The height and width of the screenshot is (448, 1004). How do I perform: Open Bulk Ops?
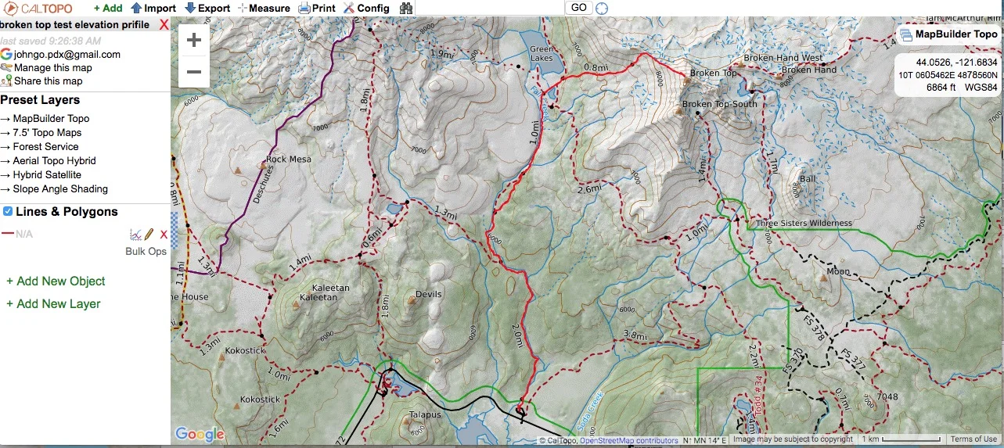pos(146,252)
